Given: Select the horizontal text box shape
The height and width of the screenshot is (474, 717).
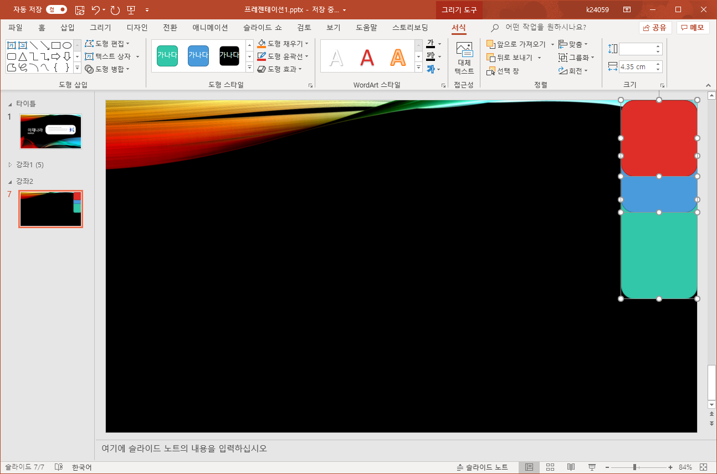Looking at the screenshot, I should [x=12, y=45].
